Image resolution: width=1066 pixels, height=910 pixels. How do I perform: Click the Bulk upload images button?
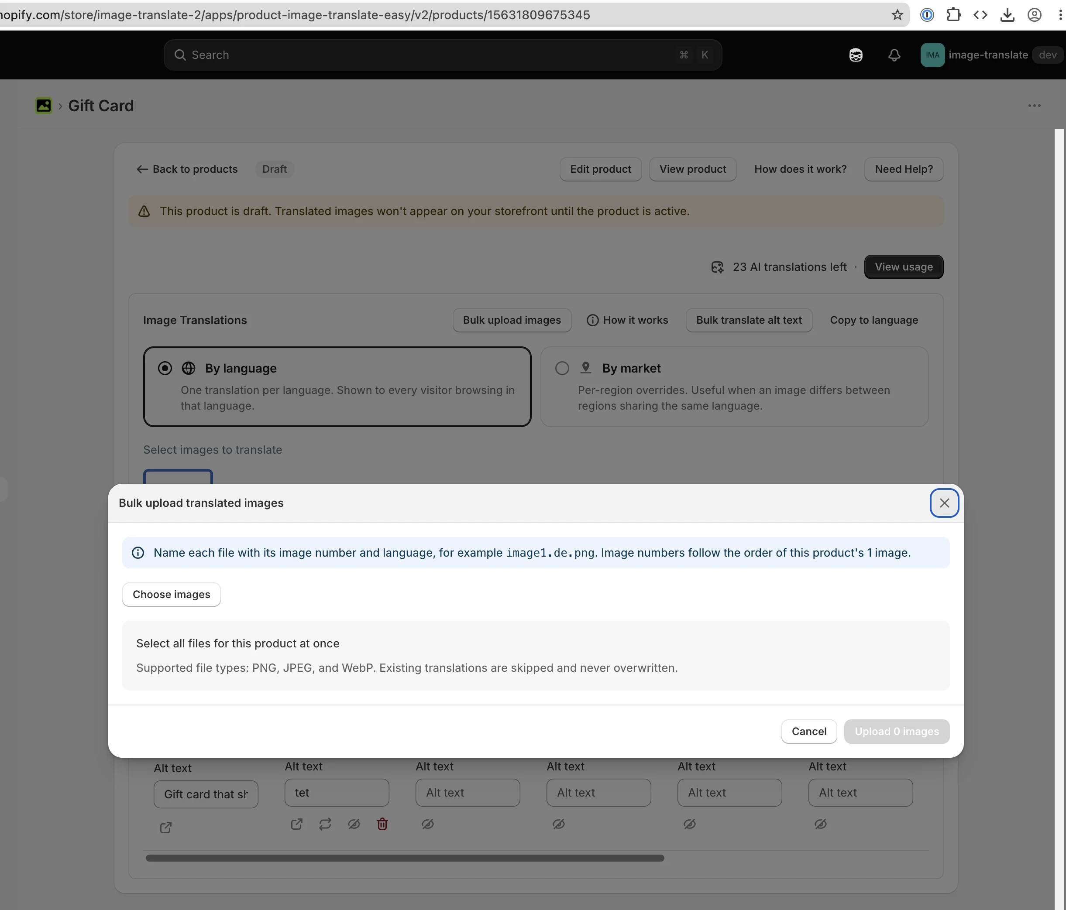click(x=512, y=320)
